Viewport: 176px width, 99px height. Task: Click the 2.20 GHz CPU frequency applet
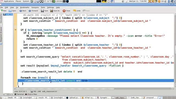pos(57,1)
